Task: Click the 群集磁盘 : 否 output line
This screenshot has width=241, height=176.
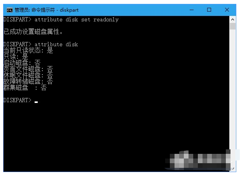Action: click(25, 88)
